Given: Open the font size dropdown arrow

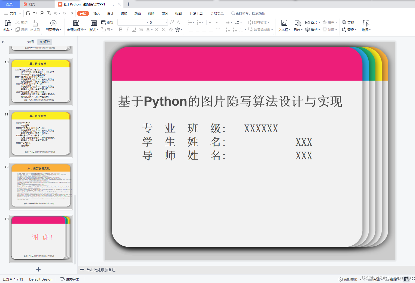Looking at the screenshot, I should [x=166, y=22].
